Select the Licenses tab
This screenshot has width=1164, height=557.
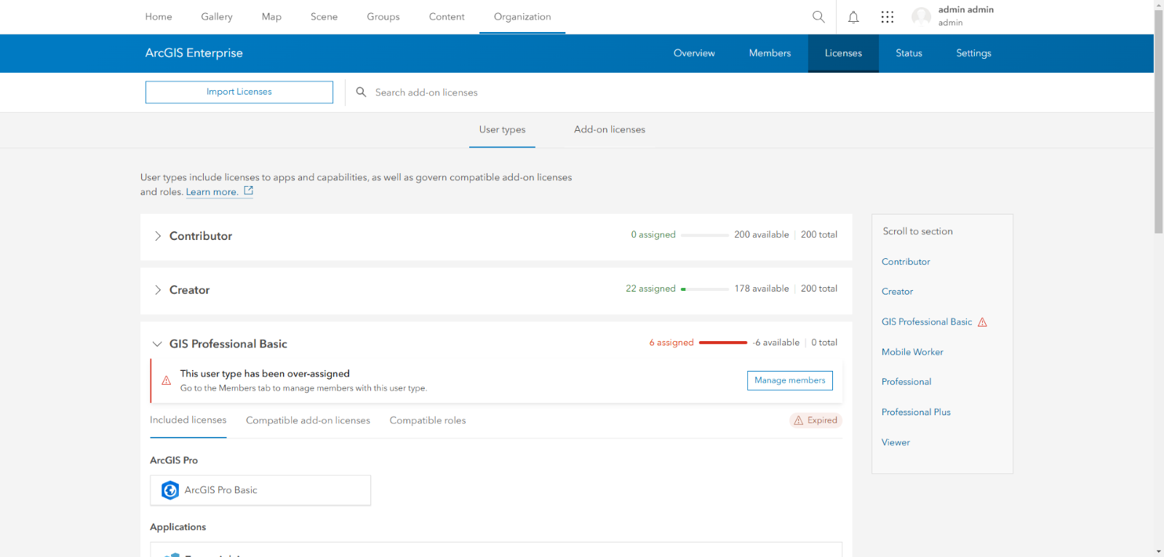pos(843,53)
